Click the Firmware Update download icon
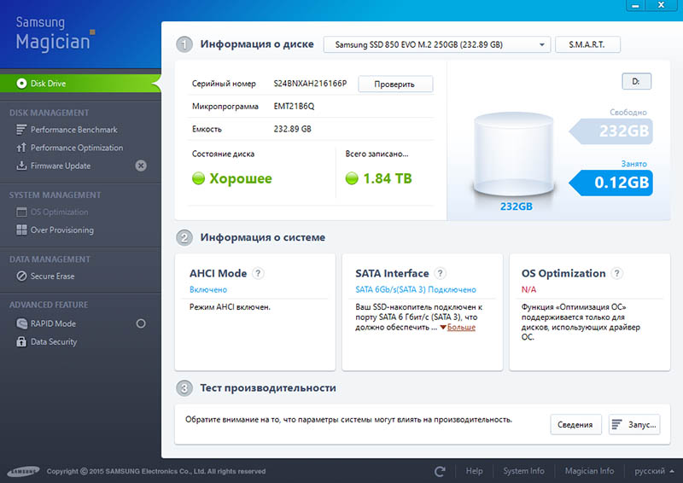This screenshot has width=683, height=483. coord(20,166)
